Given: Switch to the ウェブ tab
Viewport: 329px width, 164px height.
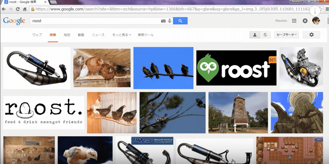Looking at the screenshot, I should tap(37, 35).
